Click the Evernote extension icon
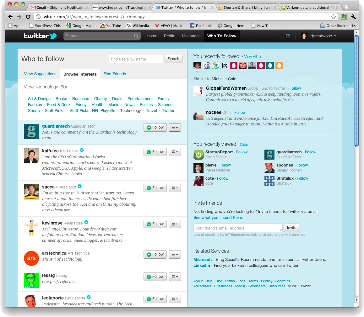 (x=344, y=17)
